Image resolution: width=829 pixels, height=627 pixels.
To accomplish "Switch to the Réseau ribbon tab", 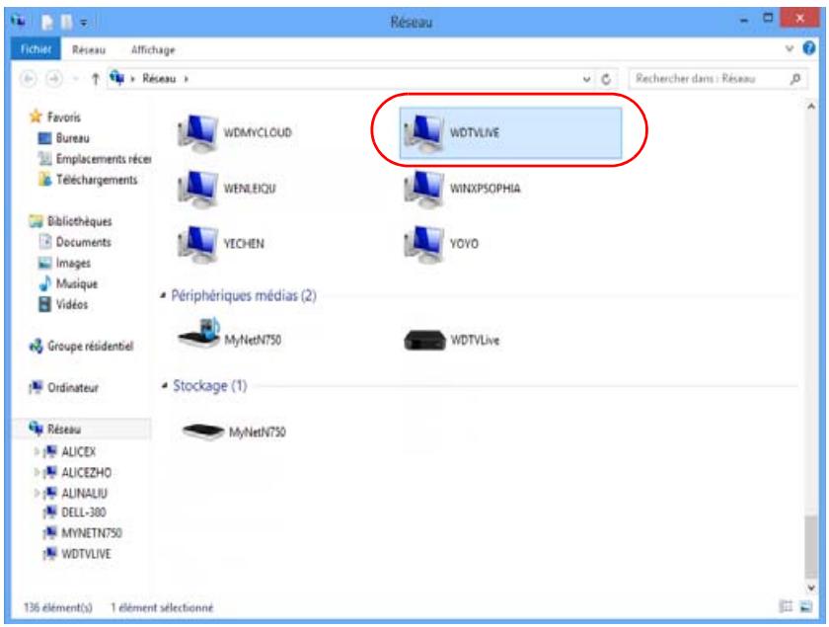I will pos(89,49).
